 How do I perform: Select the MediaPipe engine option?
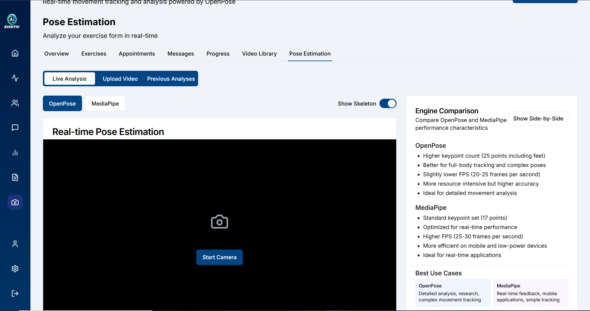(x=105, y=103)
